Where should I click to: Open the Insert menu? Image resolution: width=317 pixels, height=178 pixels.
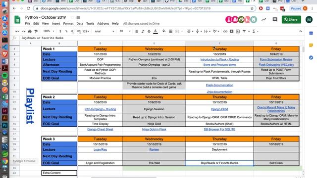pos(56,24)
